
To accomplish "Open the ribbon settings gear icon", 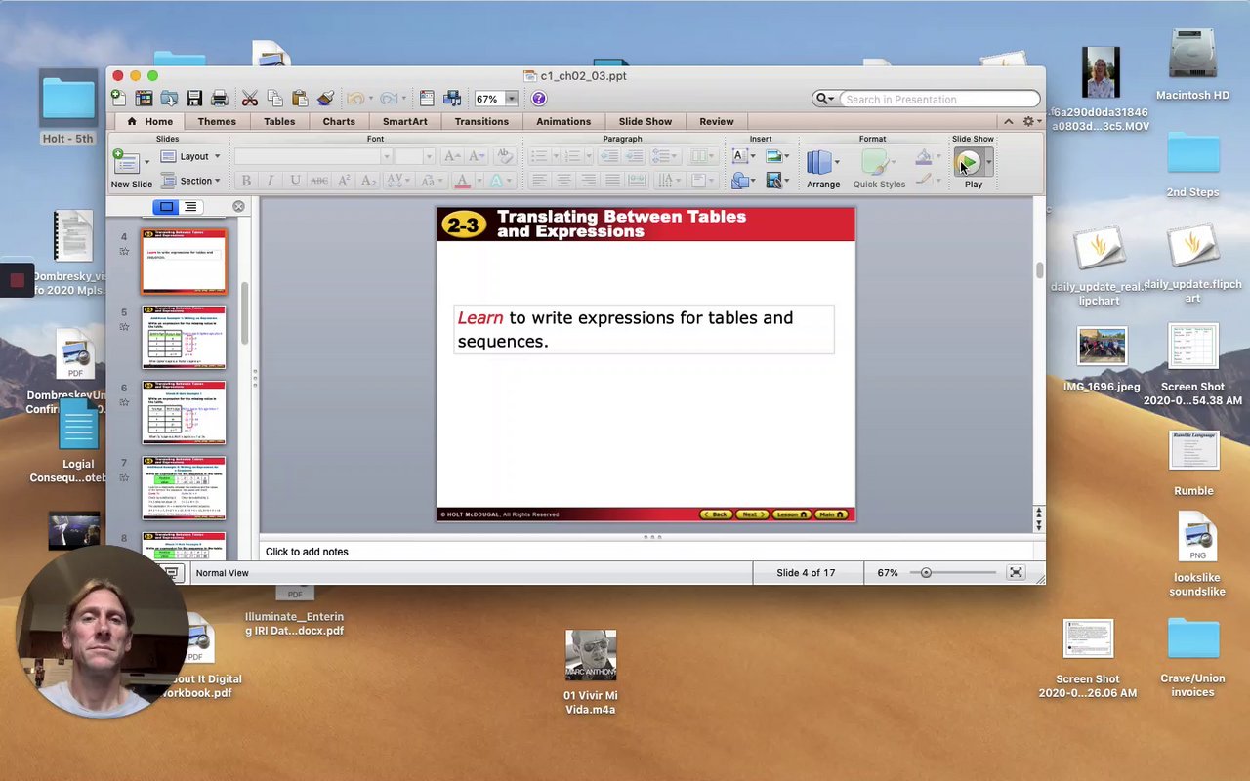I will (1027, 121).
